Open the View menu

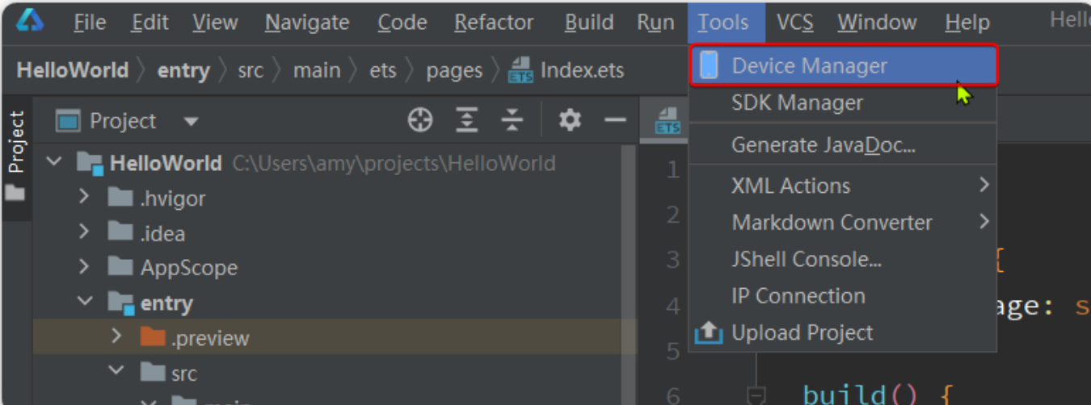pyautogui.click(x=216, y=23)
